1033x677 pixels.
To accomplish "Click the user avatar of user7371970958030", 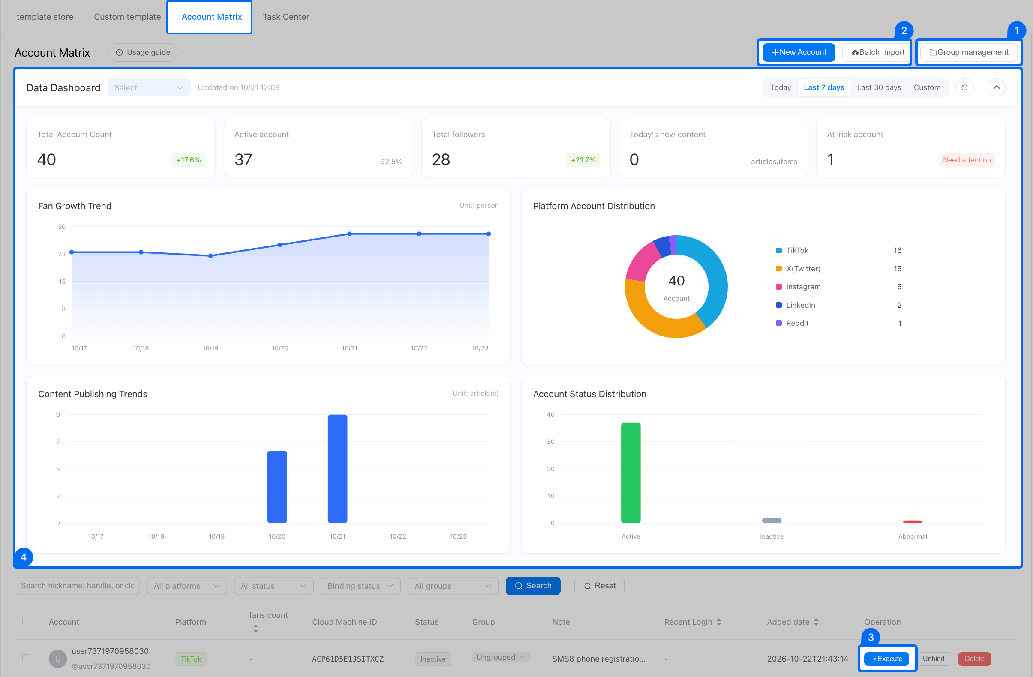I will [x=58, y=659].
